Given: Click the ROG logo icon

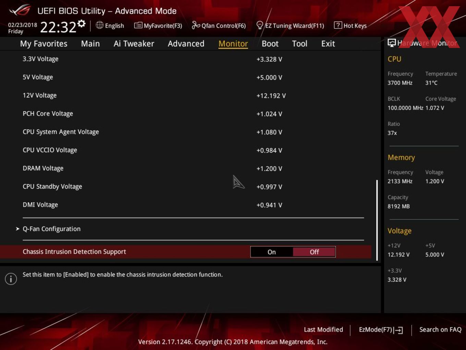Looking at the screenshot, I should [20, 10].
